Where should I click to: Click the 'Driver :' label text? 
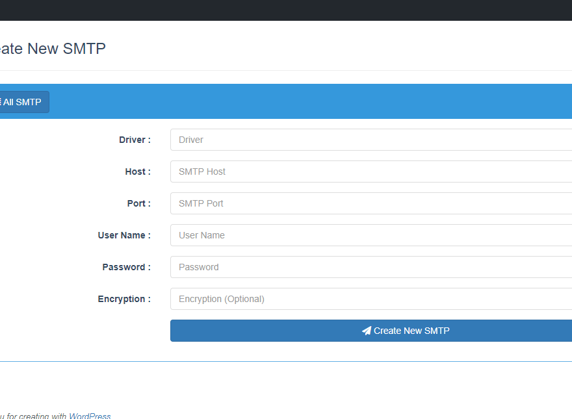point(135,140)
